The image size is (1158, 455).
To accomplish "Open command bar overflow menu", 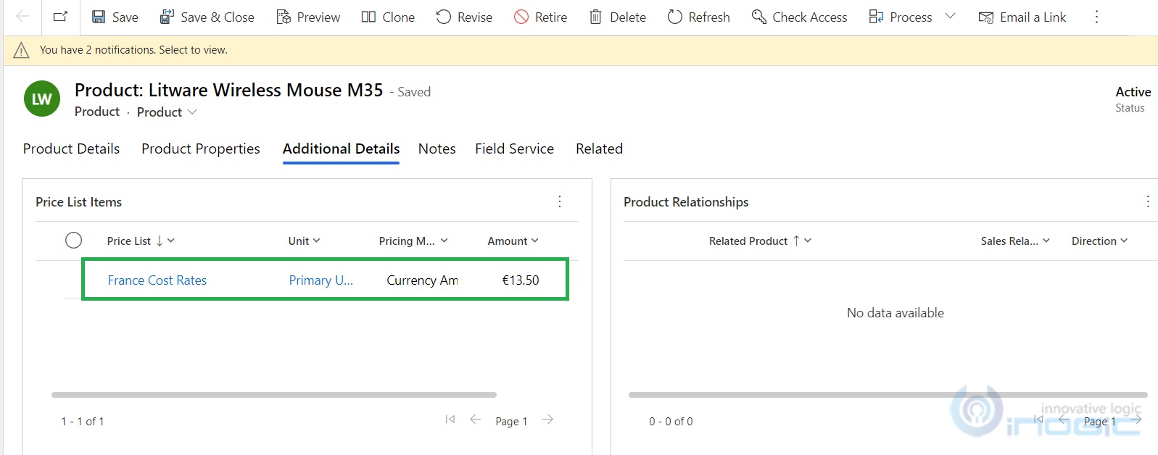I will coord(1096,17).
